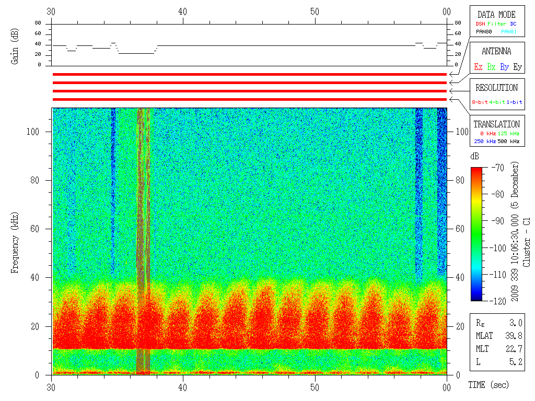Click the PAN81 data mode label

[x=509, y=32]
